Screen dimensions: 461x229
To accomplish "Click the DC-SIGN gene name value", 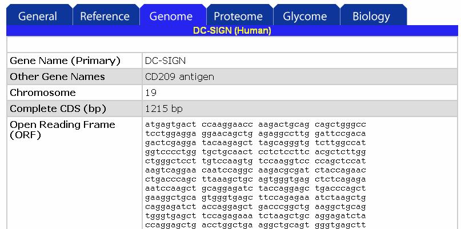I will (165, 61).
